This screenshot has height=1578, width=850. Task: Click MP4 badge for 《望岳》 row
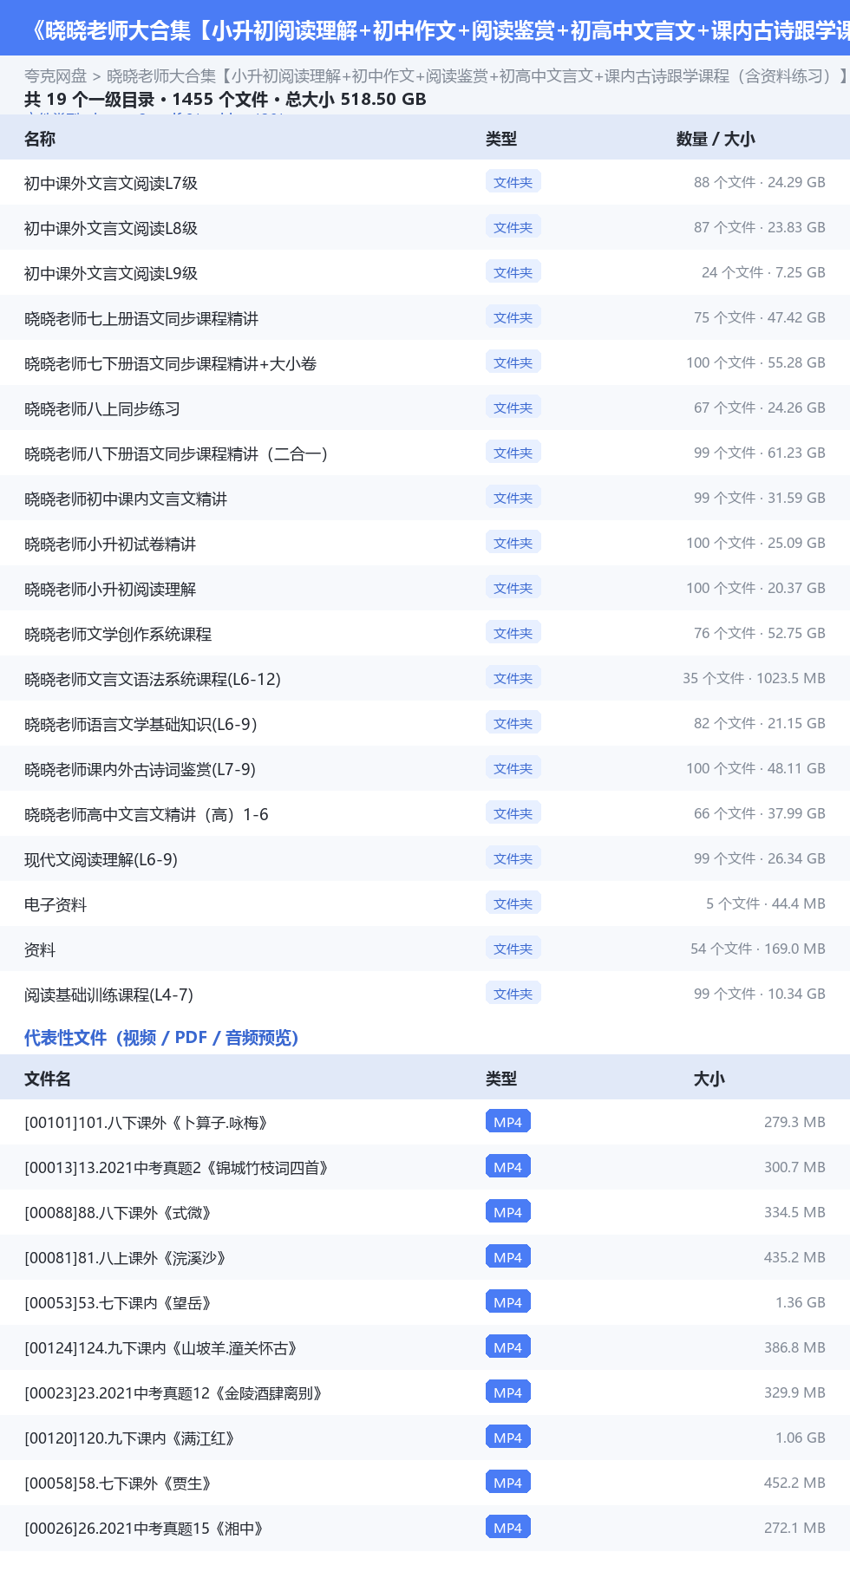(x=507, y=1302)
